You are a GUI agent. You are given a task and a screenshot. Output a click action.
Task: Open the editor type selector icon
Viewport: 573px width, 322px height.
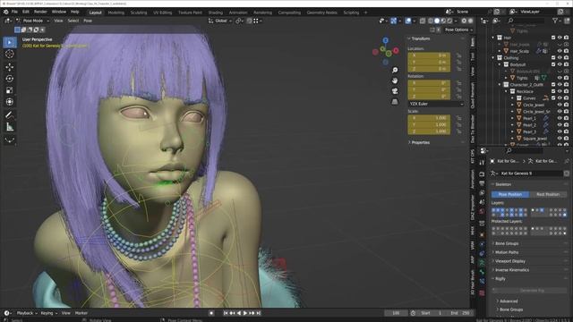point(8,21)
